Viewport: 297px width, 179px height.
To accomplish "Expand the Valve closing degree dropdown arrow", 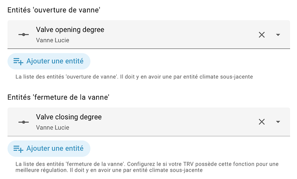I will coord(278,122).
